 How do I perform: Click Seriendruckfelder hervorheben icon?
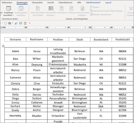click(x=38, y=8)
